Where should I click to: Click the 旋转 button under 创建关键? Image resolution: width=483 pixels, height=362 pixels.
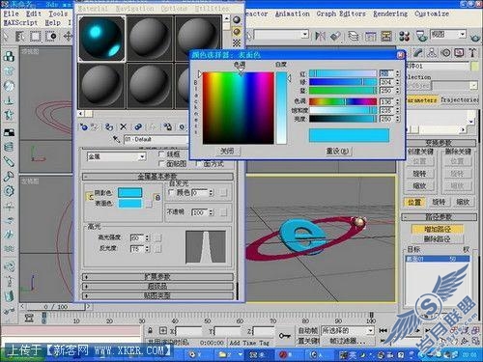419,174
